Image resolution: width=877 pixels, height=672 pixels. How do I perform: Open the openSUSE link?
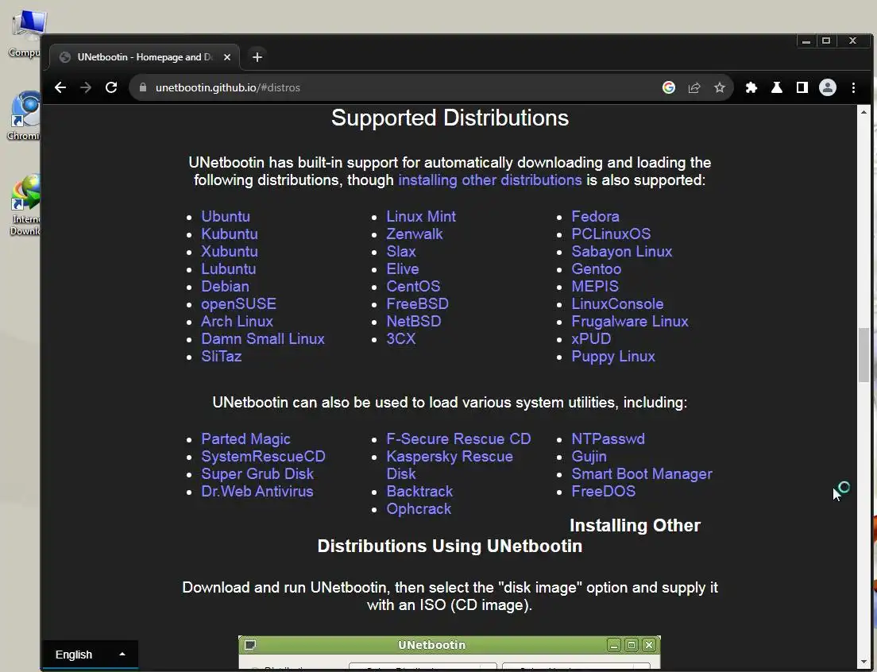pos(239,303)
